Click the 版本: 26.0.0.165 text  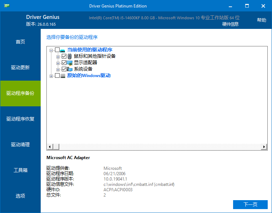pyautogui.click(x=41, y=24)
